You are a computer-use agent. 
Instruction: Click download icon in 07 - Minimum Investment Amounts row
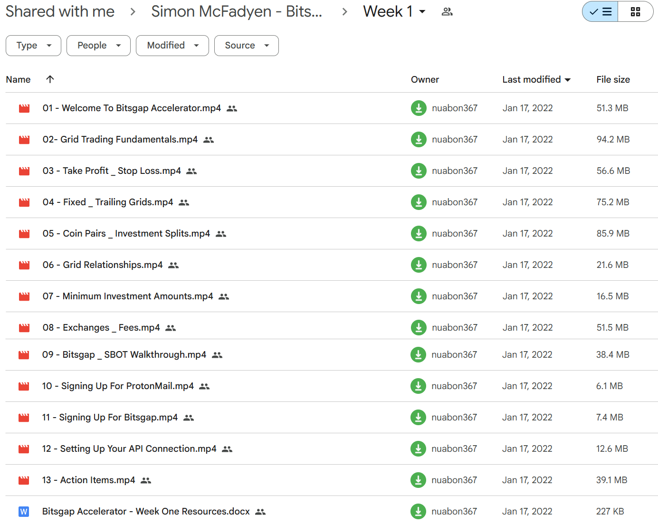pyautogui.click(x=419, y=296)
